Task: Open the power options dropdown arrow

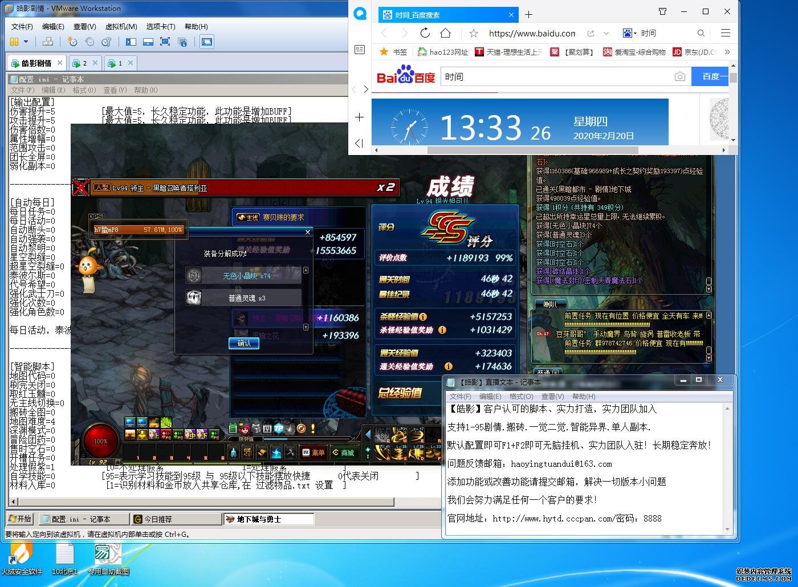Action: [26, 42]
